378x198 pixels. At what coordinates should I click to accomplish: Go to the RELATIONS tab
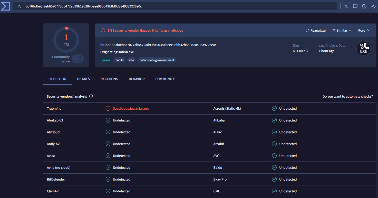(109, 79)
